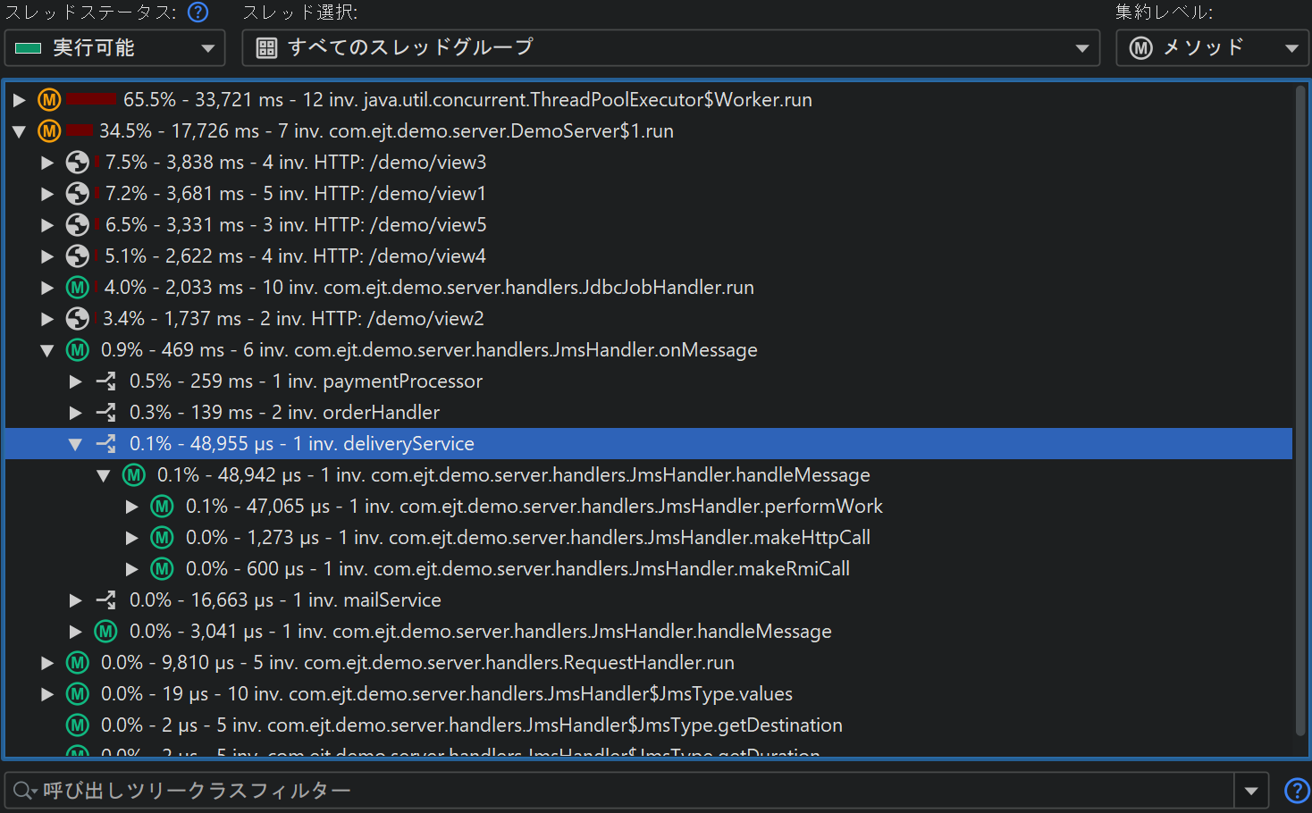
Task: Open the メソッド aggregation level dropdown
Action: (1212, 48)
